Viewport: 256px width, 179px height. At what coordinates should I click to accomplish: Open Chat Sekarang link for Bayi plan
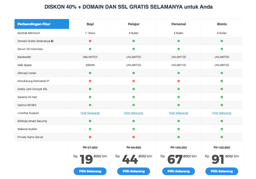point(90,113)
